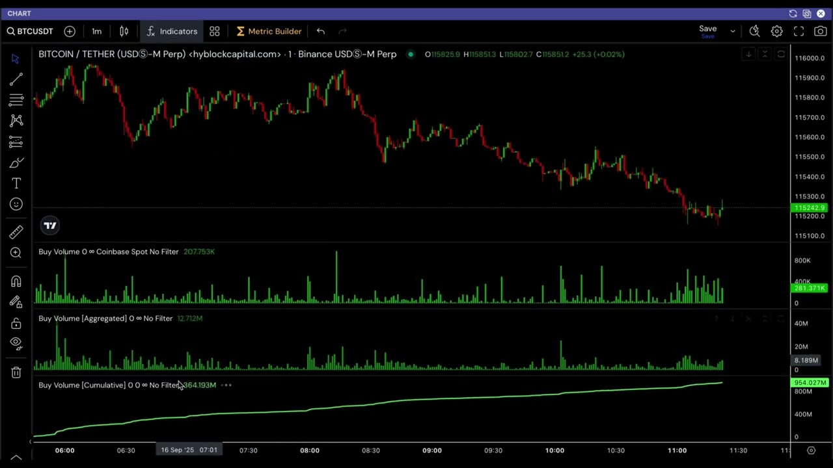This screenshot has width=833, height=468.
Task: Change the candlestick chart style
Action: click(124, 31)
